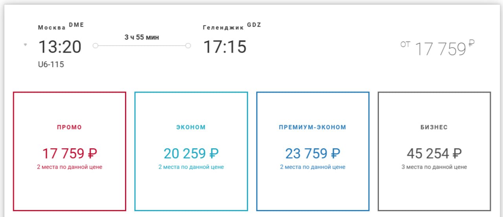The width and height of the screenshot is (503, 217).
Task: Click the 3 ч 55 мин duration label
Action: coord(142,38)
